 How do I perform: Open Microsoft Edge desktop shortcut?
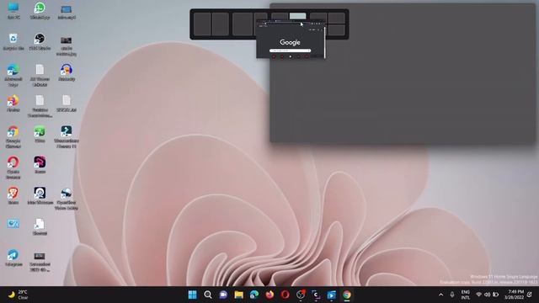tap(13, 75)
